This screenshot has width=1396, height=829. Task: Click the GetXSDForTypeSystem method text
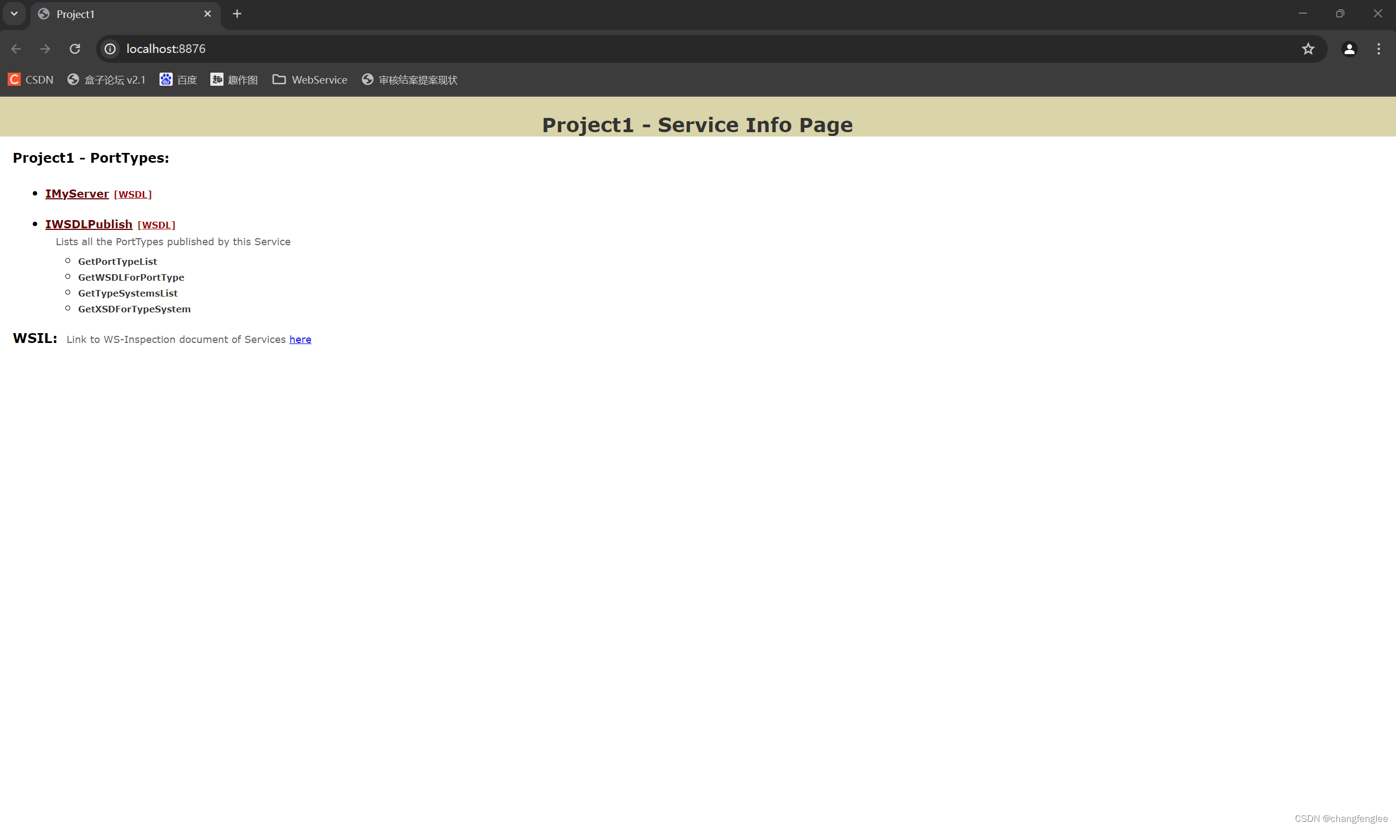[134, 309]
